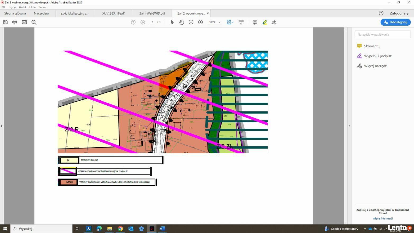
Task: Print the document using the printer icon
Action: point(15,22)
